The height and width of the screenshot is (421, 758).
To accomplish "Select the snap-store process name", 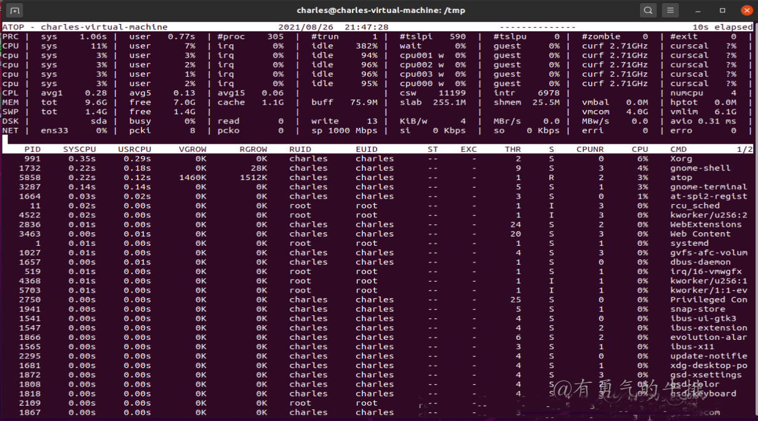I will pos(698,309).
